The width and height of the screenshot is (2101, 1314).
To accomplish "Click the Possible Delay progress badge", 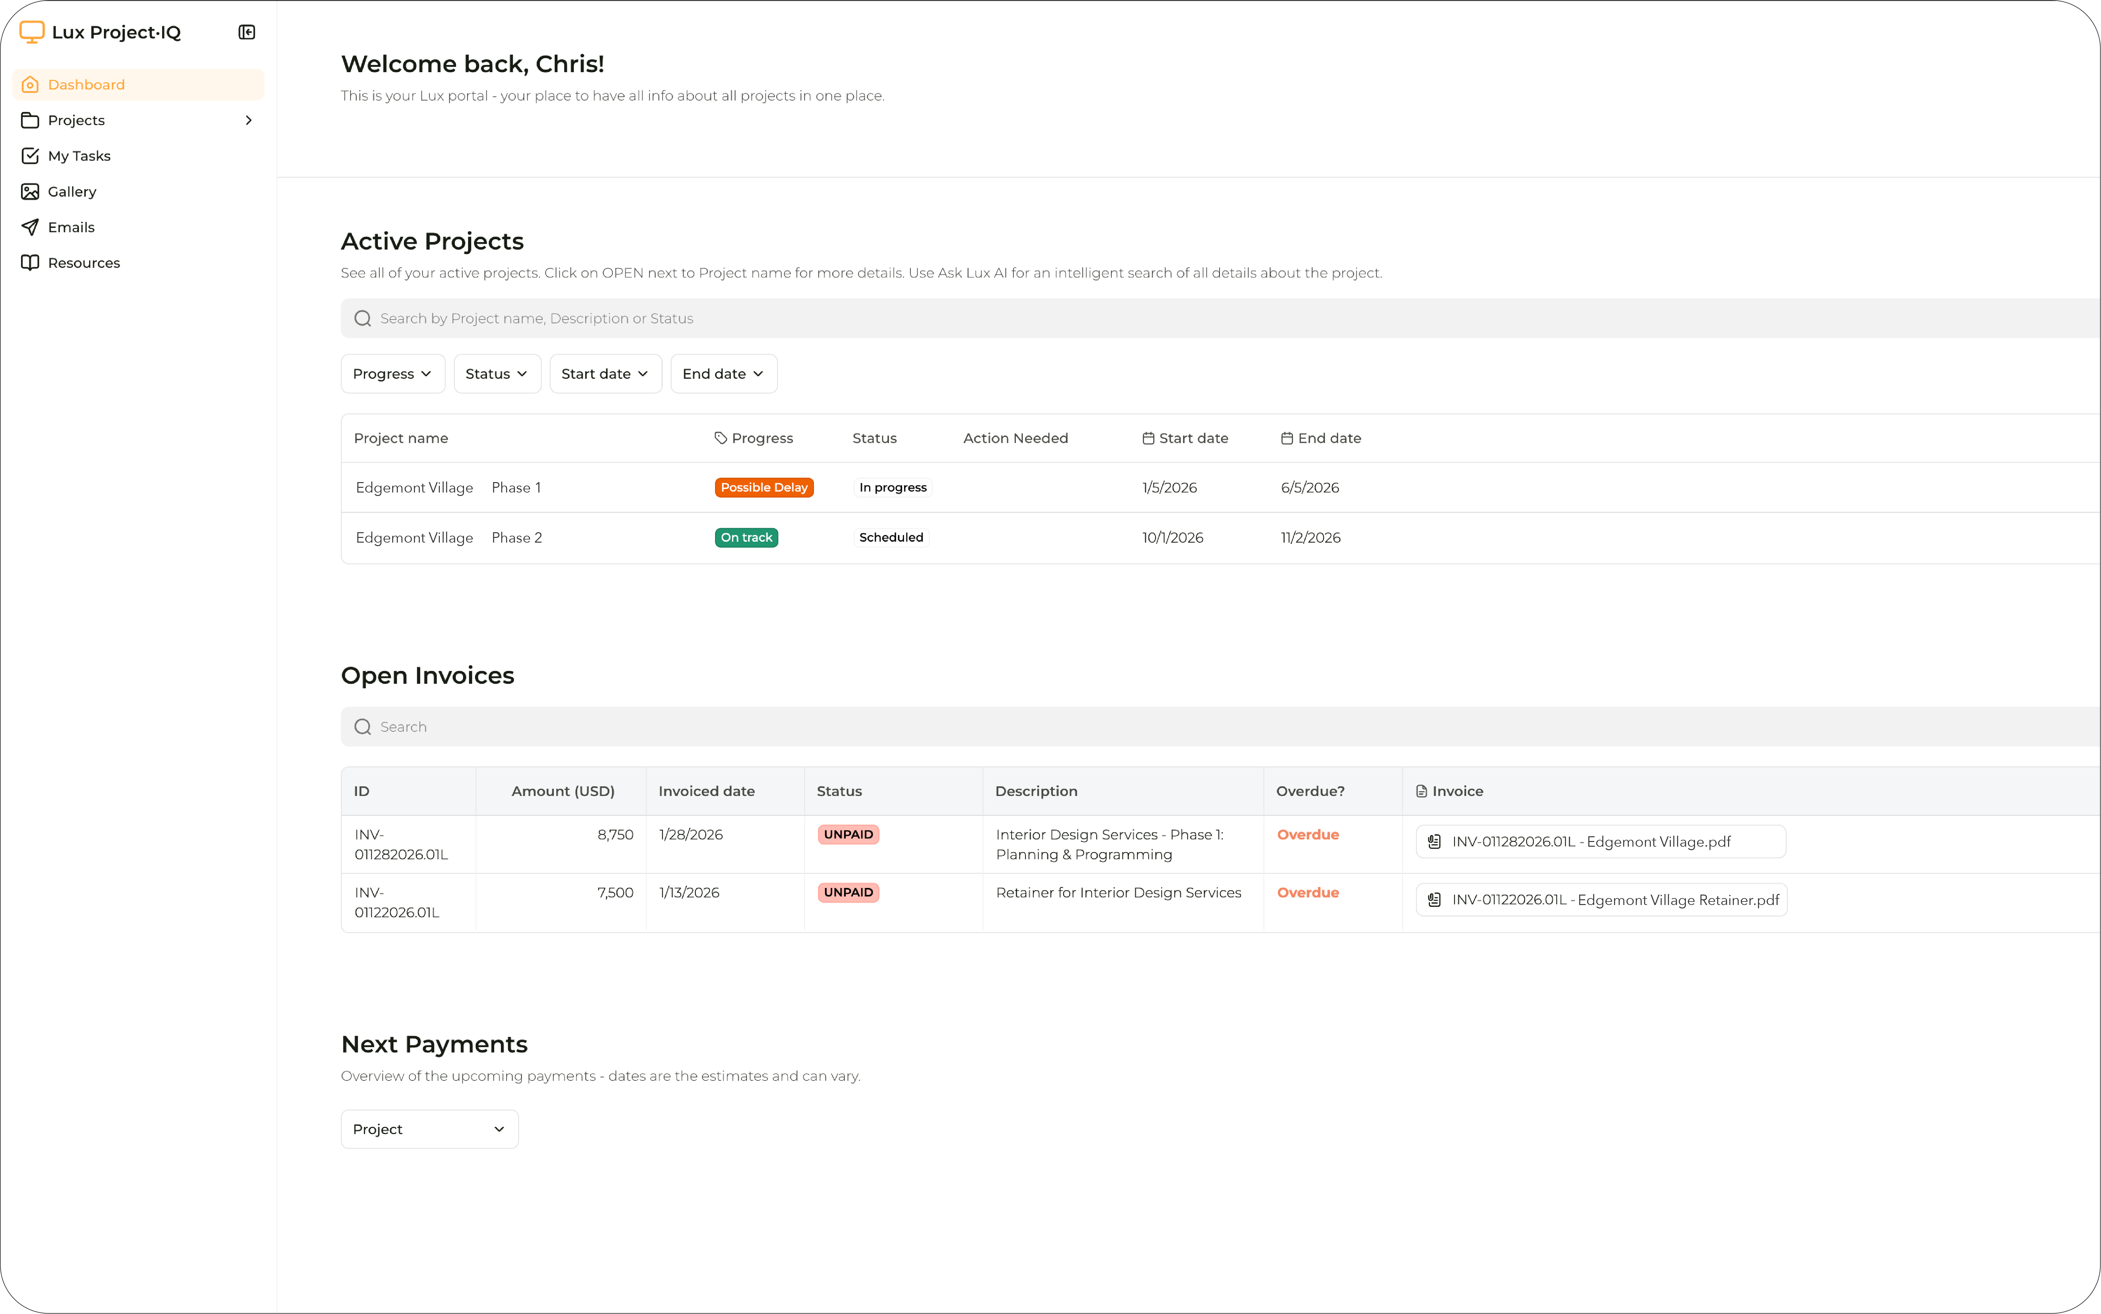I will (x=764, y=487).
